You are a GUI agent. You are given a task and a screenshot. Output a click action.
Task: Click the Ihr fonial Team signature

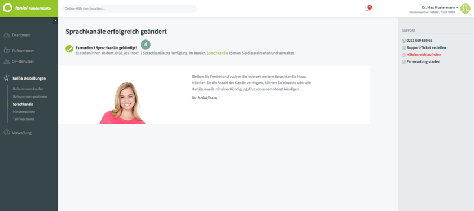[204, 98]
